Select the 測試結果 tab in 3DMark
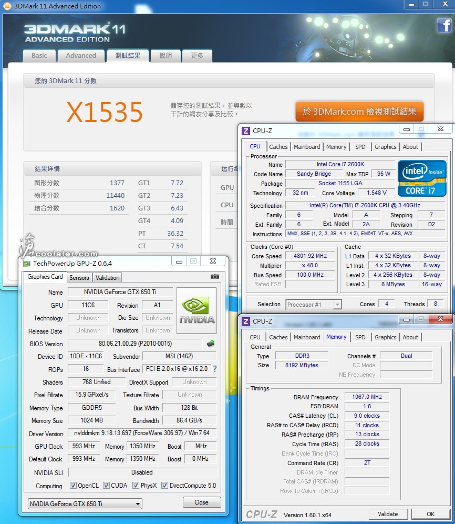This screenshot has height=524, width=455. coord(128,56)
